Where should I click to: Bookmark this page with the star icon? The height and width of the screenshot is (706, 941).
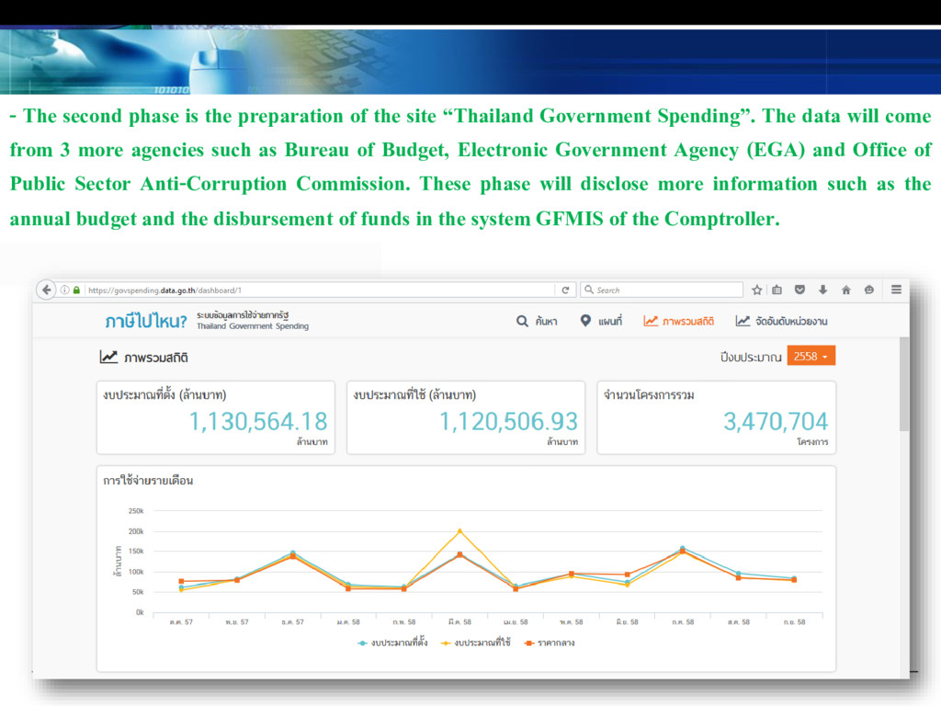pos(757,290)
